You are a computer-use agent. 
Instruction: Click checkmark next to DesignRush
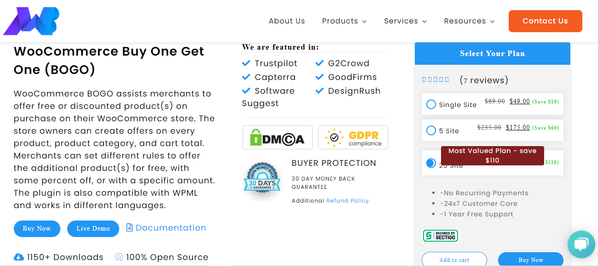[319, 91]
